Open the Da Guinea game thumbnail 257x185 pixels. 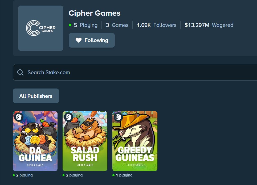[x=35, y=141]
